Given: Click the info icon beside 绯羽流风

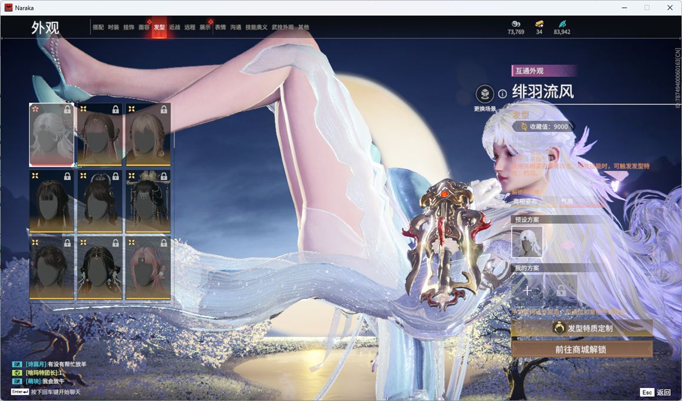Looking at the screenshot, I should (x=502, y=94).
